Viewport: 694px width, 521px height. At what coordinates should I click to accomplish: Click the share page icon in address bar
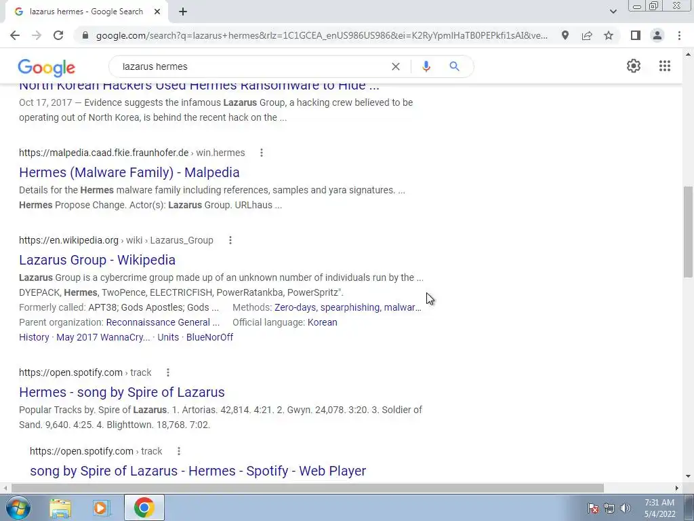(587, 35)
